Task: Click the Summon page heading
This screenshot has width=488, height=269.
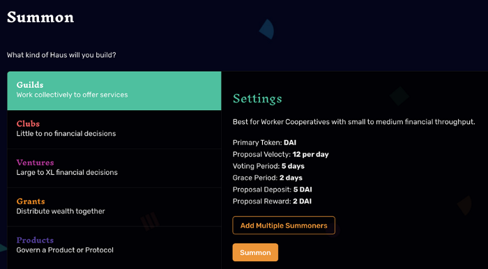Action: point(40,17)
